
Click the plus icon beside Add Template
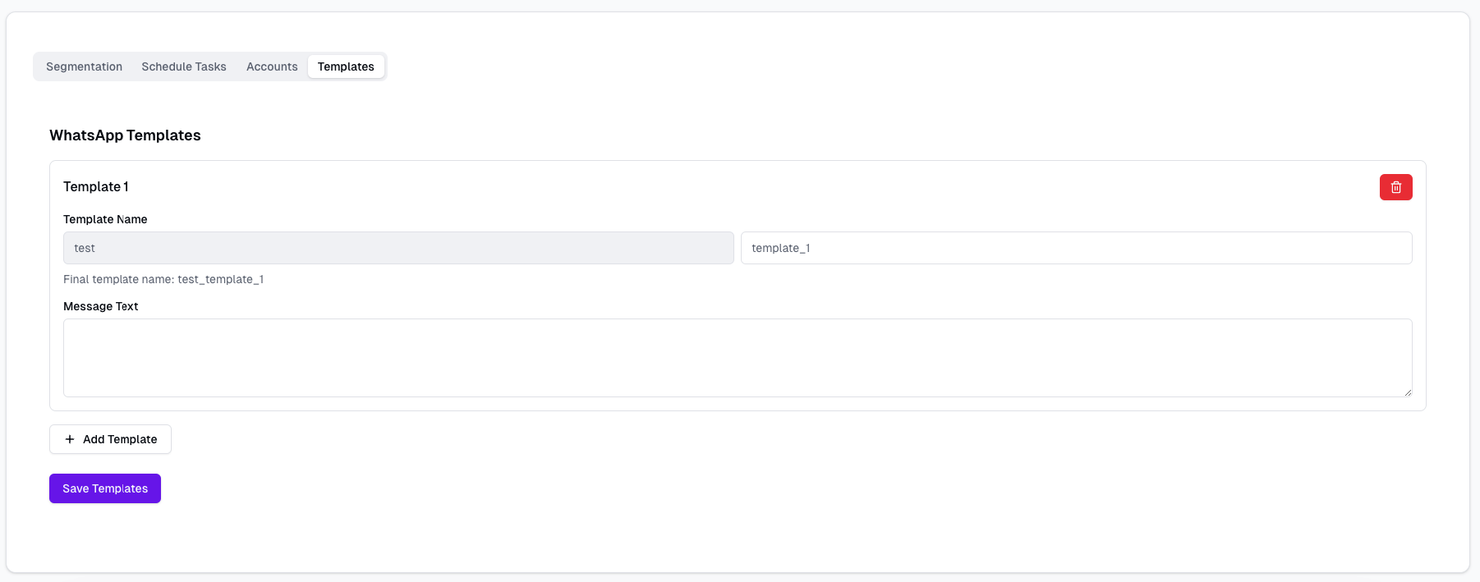(70, 439)
